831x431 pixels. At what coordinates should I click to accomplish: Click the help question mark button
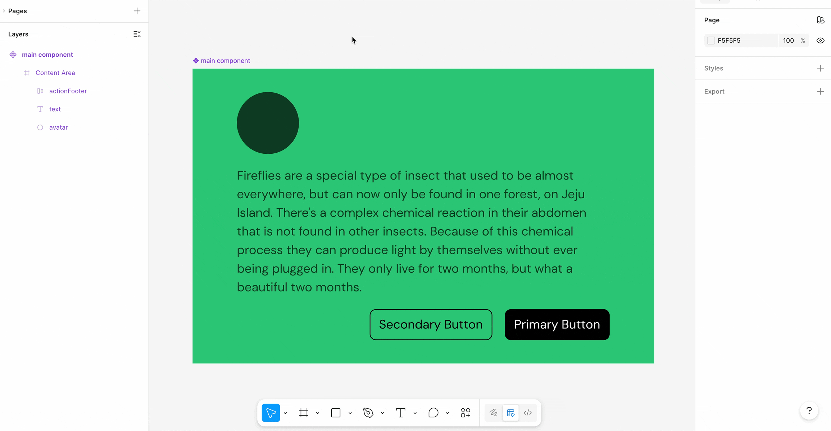(809, 411)
